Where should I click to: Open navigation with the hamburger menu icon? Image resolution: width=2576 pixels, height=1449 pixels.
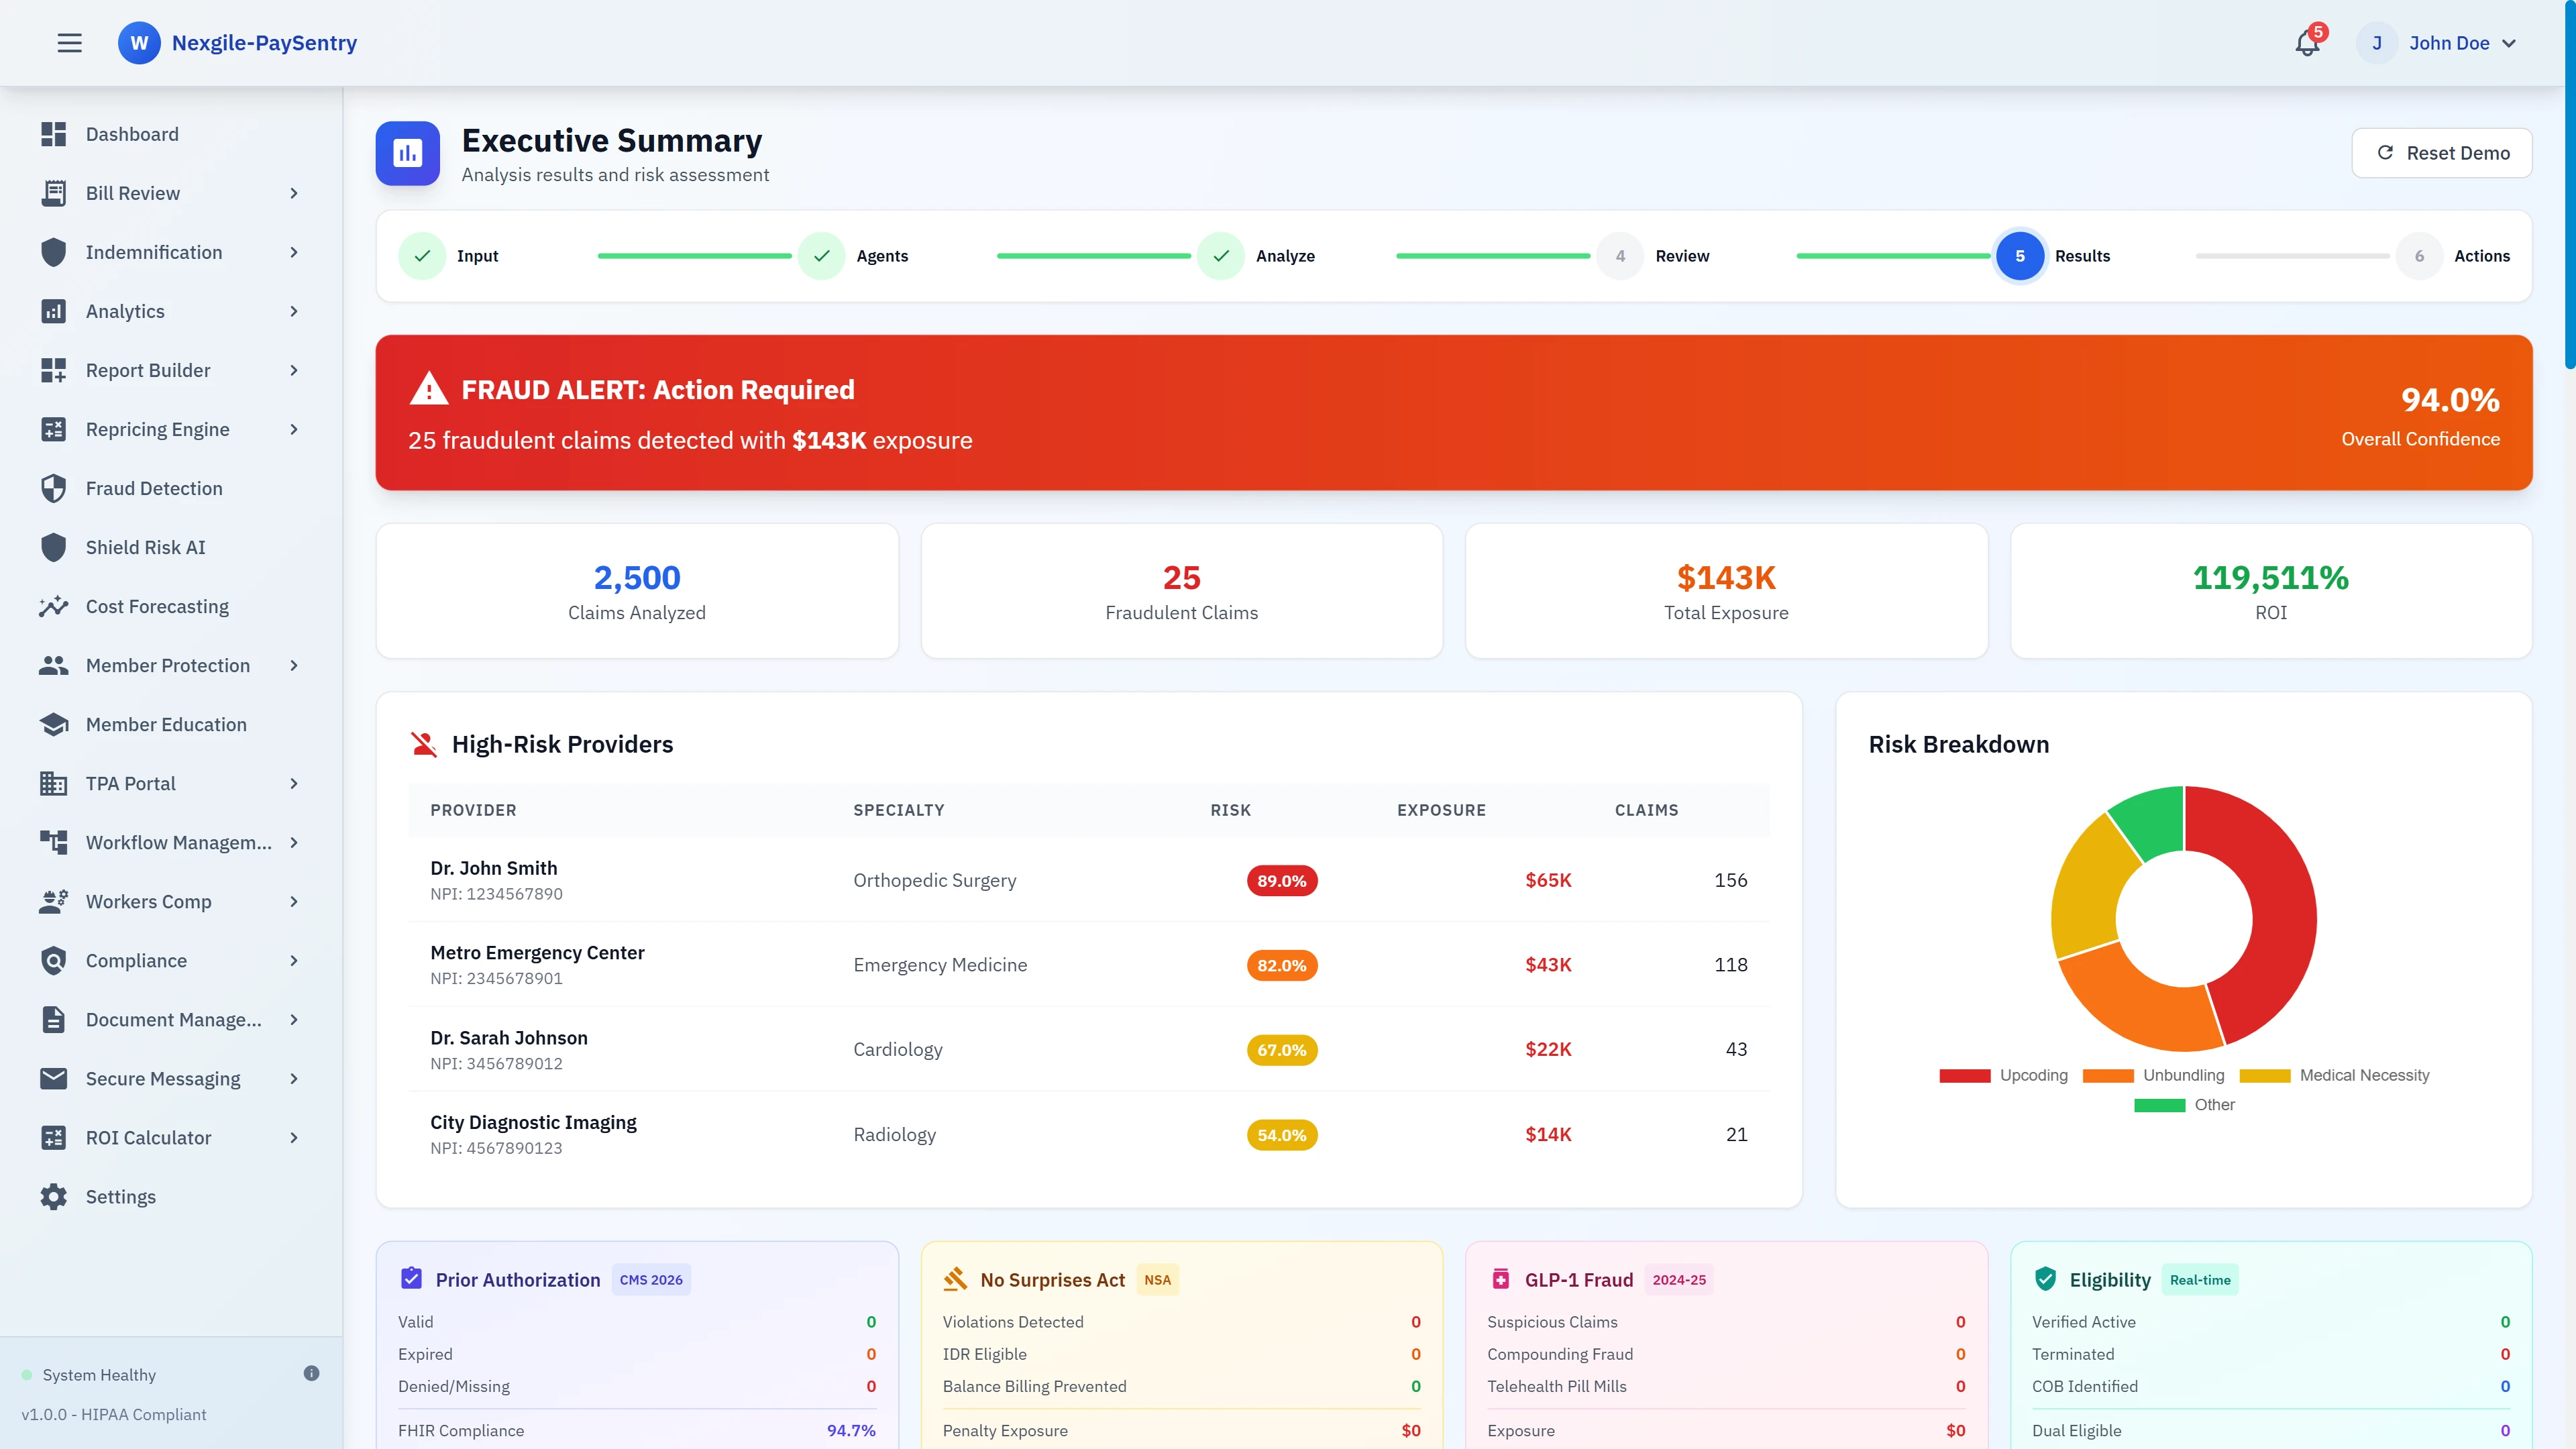(x=70, y=42)
